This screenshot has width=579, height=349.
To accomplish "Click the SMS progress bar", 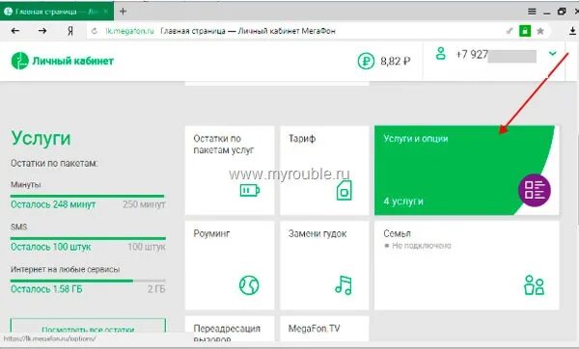I will (x=88, y=239).
